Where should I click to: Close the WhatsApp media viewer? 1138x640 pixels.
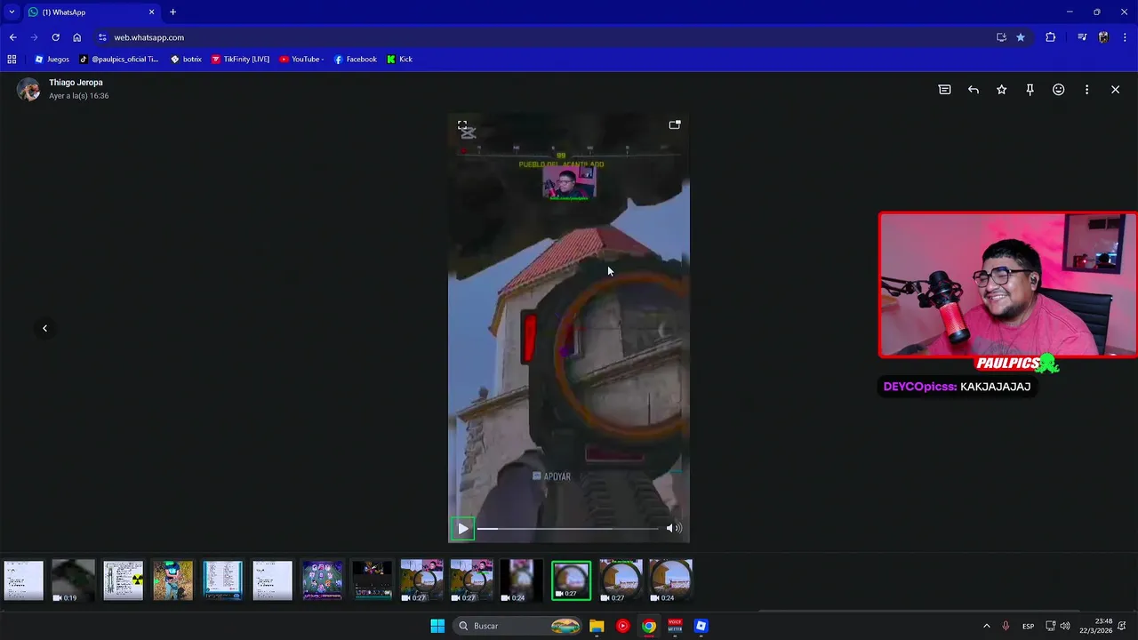1115,90
